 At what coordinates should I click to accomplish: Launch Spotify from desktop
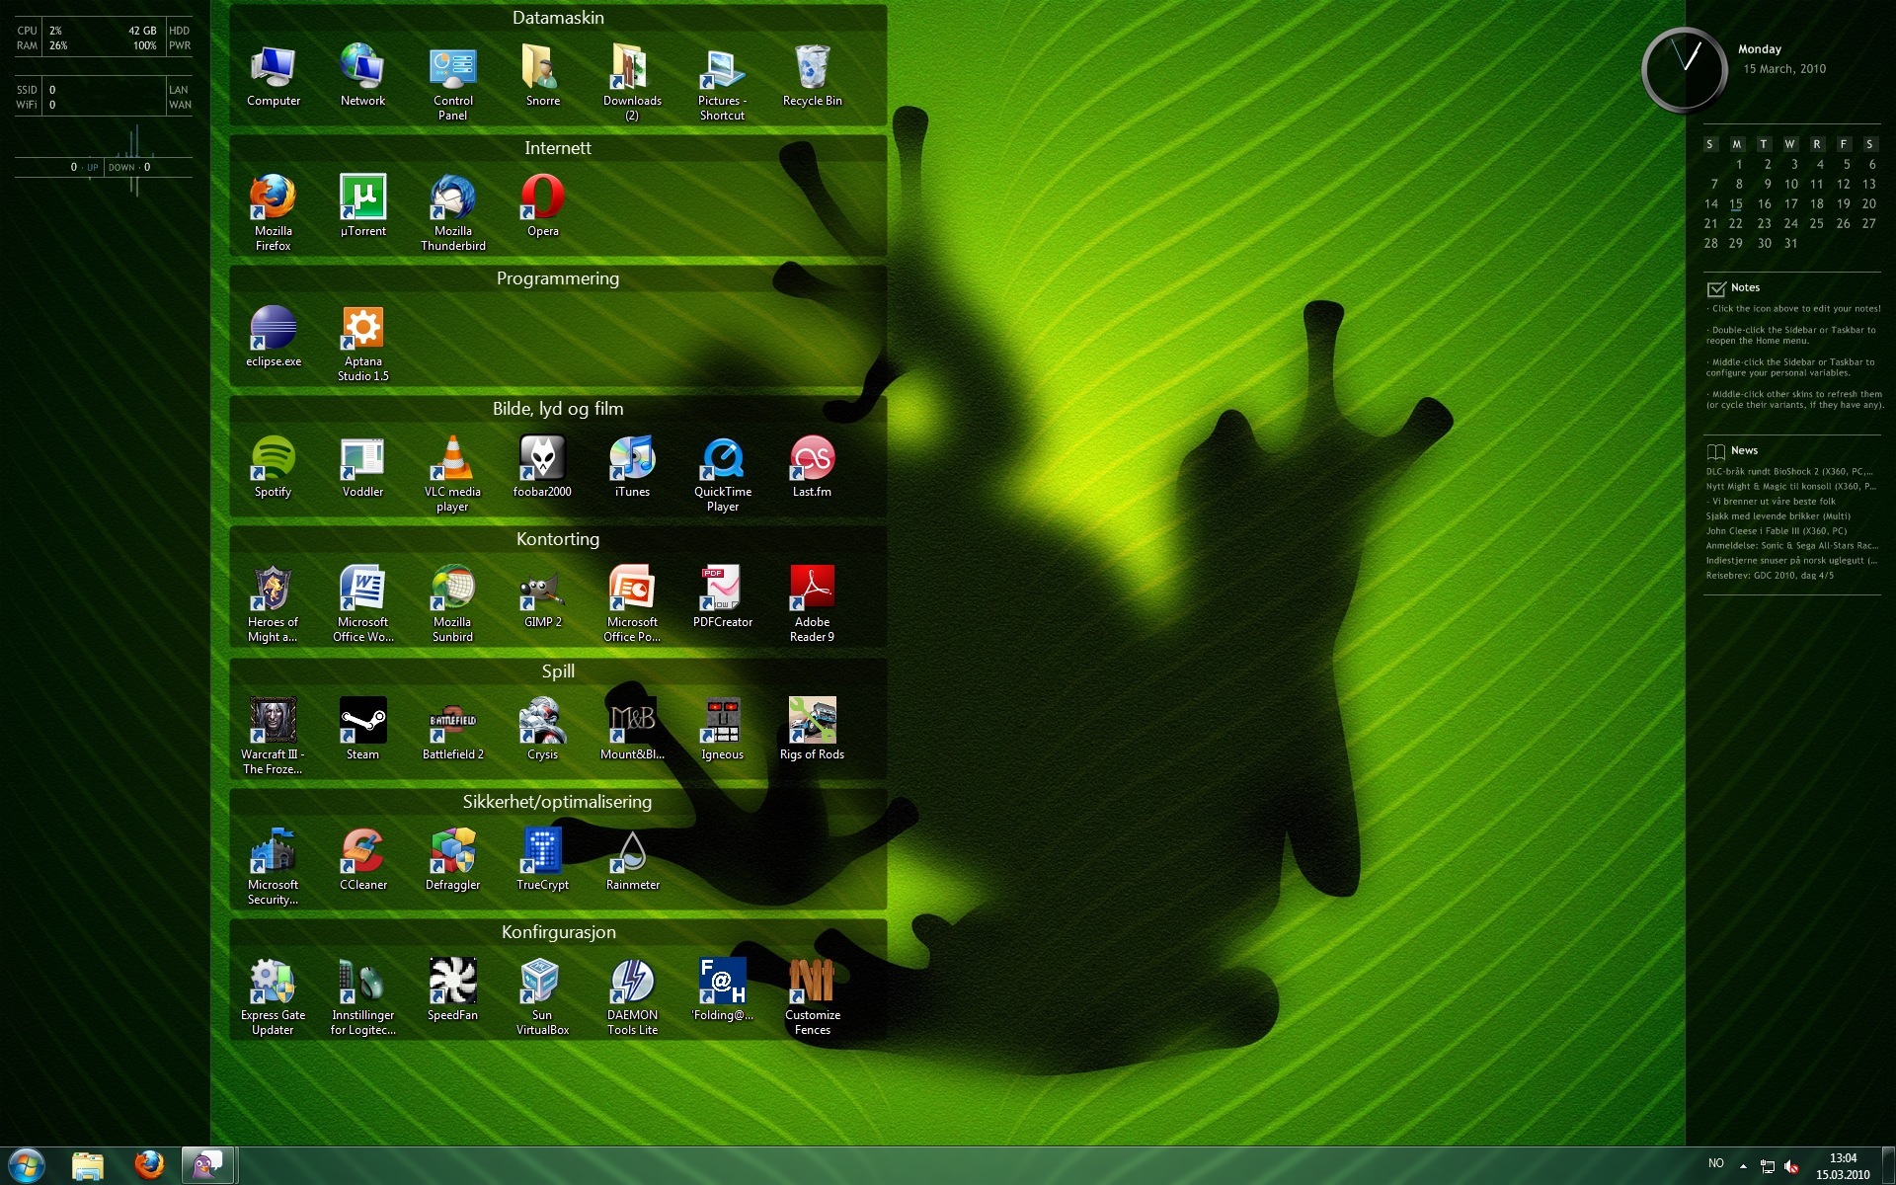(x=274, y=467)
